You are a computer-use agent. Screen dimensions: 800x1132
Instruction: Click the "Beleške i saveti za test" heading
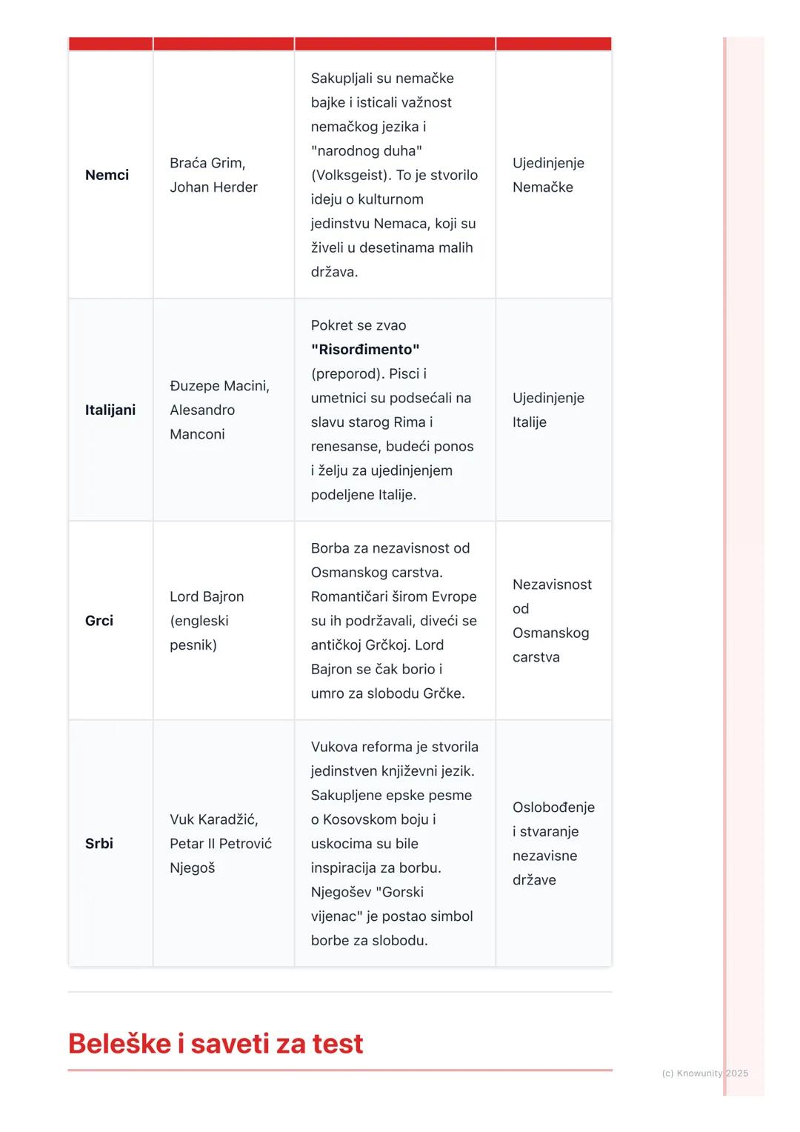[x=216, y=1044]
